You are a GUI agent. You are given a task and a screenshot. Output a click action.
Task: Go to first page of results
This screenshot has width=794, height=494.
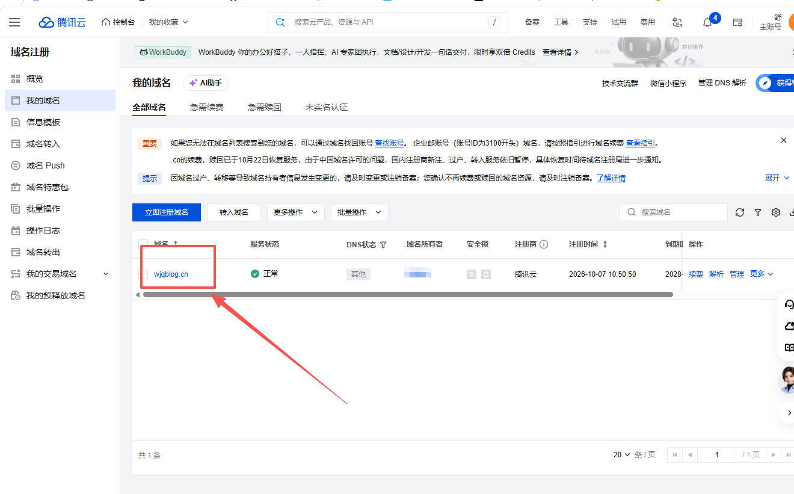675,455
